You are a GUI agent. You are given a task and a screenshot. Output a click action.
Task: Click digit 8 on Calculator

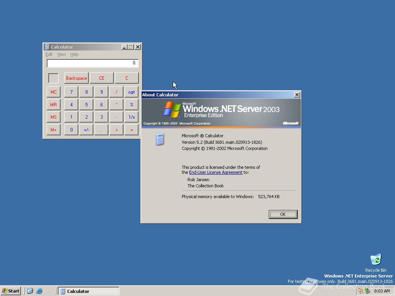[86, 92]
